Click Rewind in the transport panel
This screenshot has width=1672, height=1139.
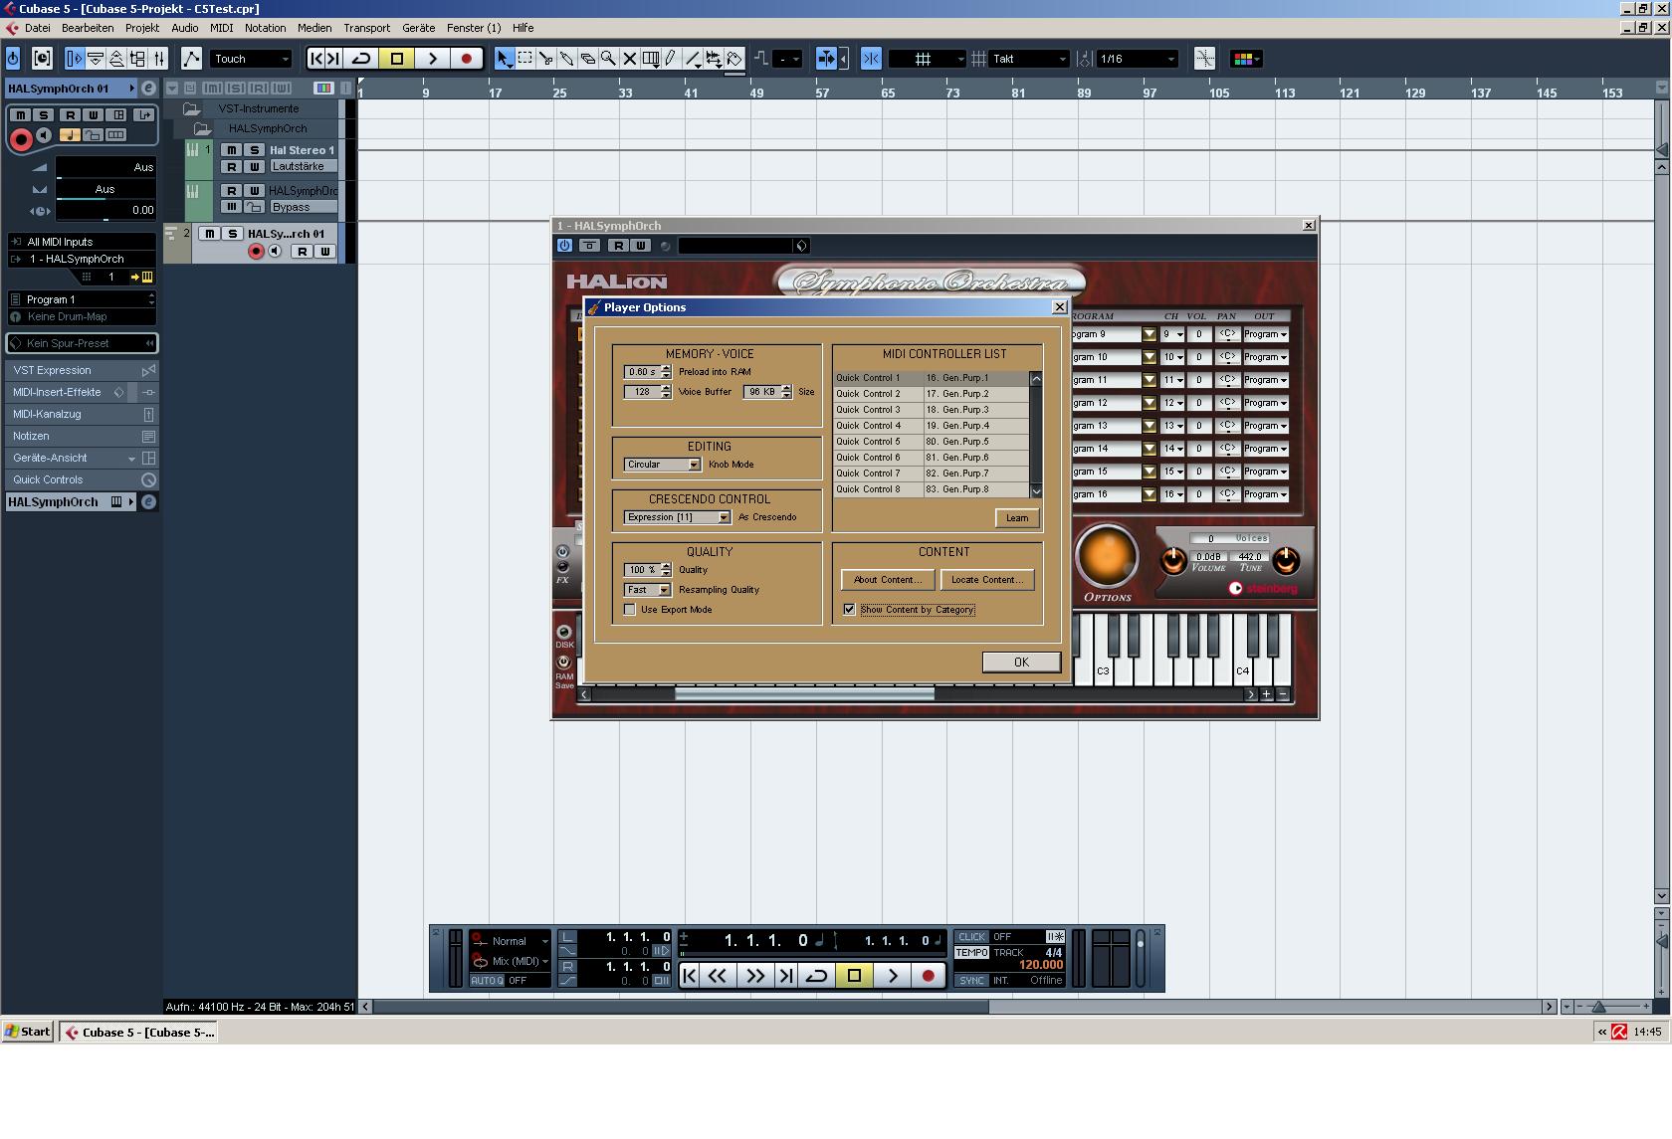pos(717,976)
